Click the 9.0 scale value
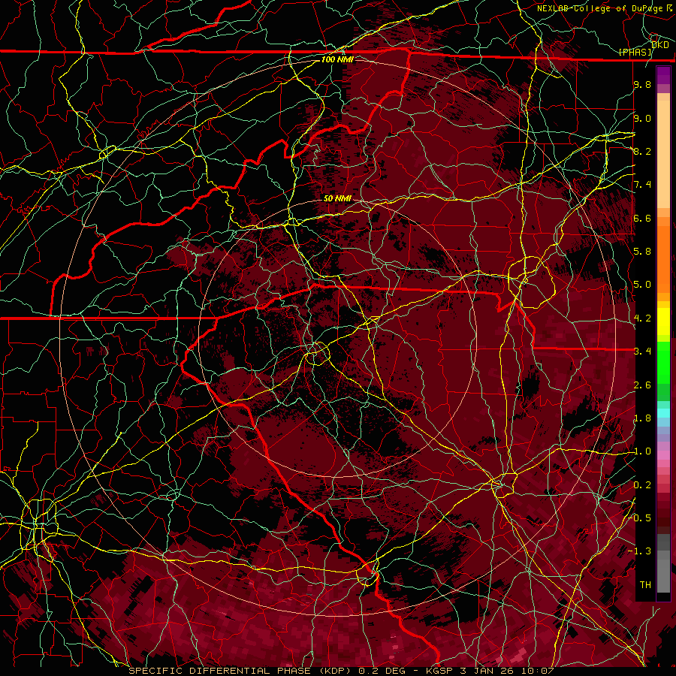Screen dimensions: 676x676 [x=642, y=118]
